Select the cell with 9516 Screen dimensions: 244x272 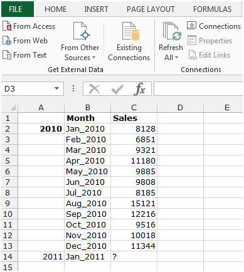[x=134, y=224]
